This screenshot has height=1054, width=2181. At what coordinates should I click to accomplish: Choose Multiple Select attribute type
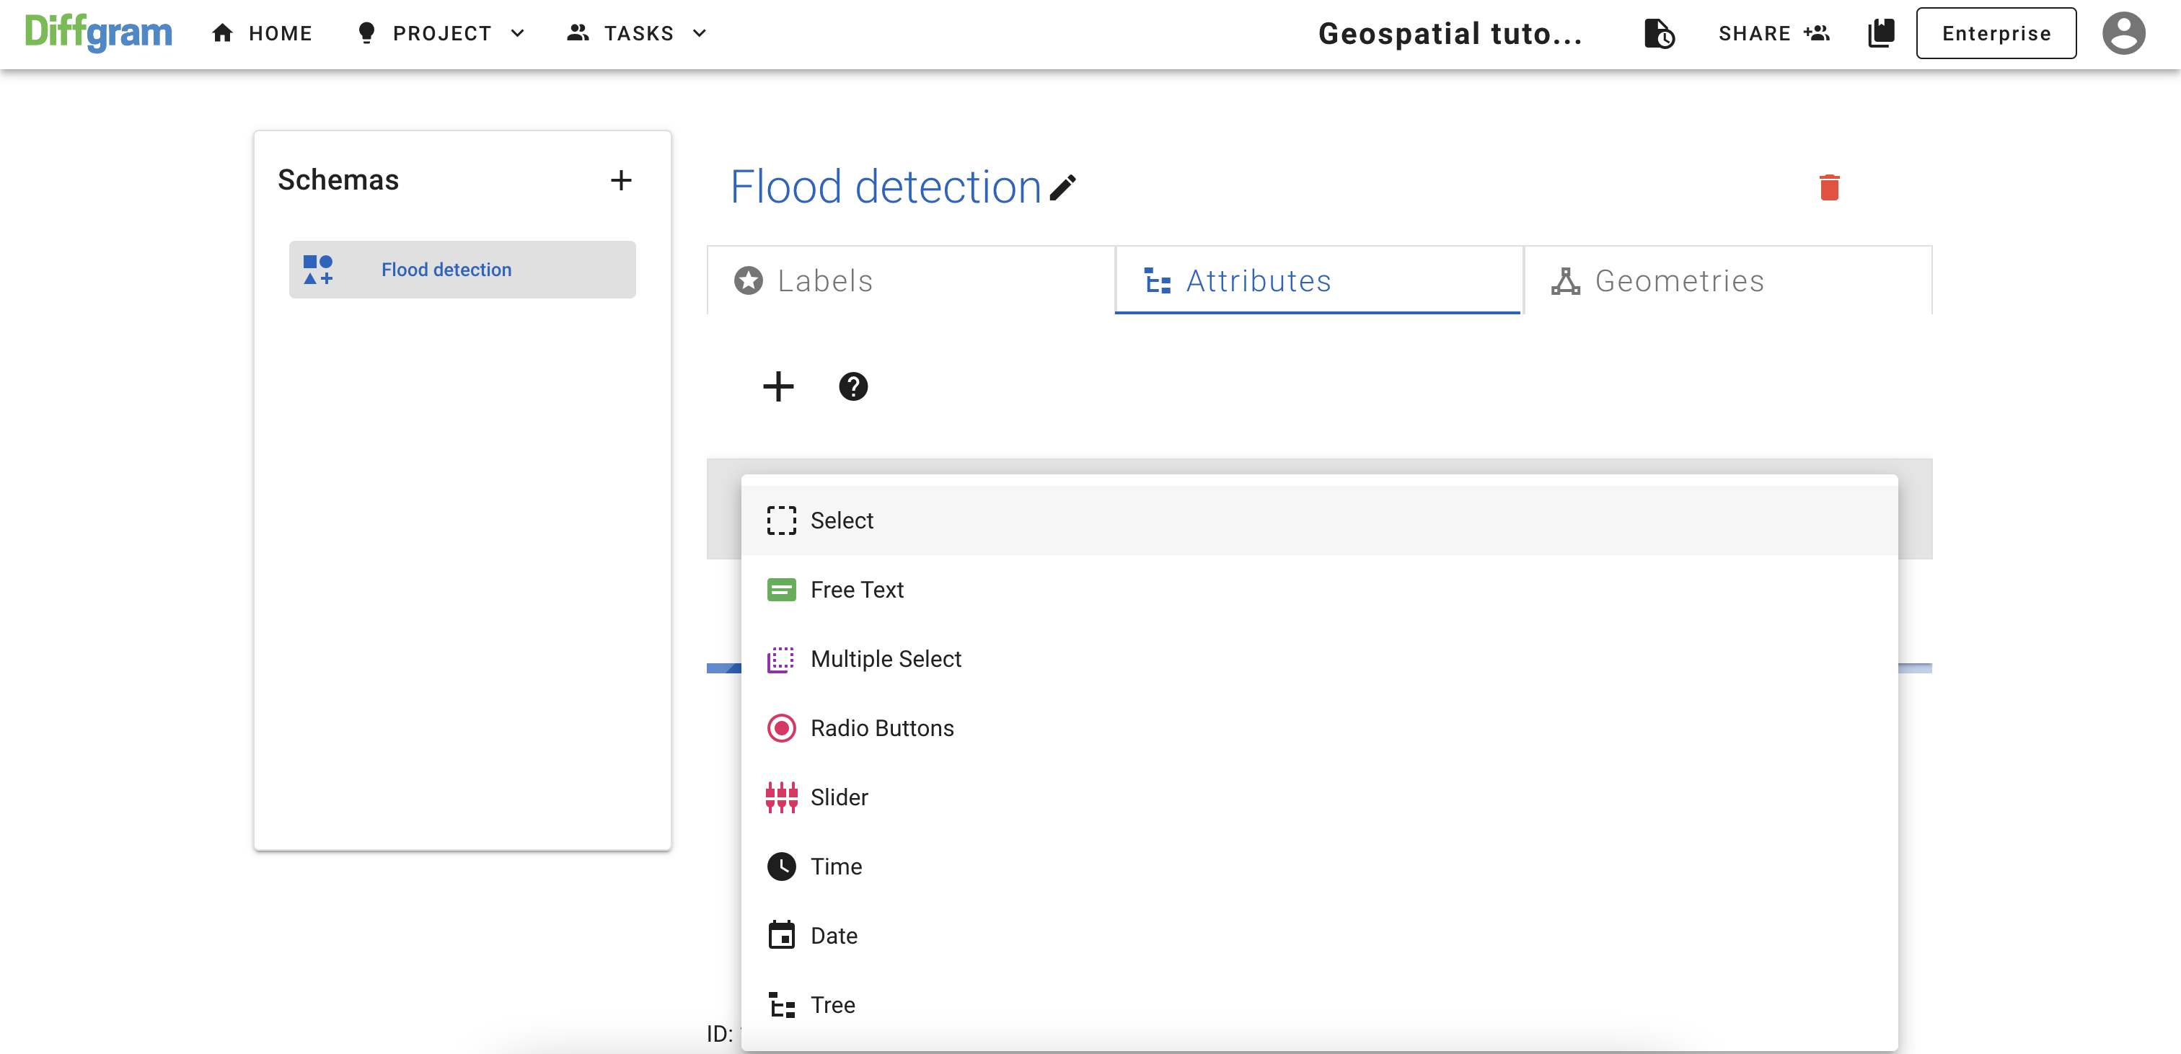pos(1319,659)
